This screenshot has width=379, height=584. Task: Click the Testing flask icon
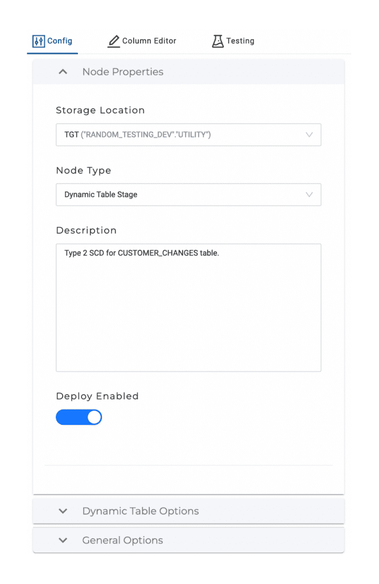(x=218, y=41)
